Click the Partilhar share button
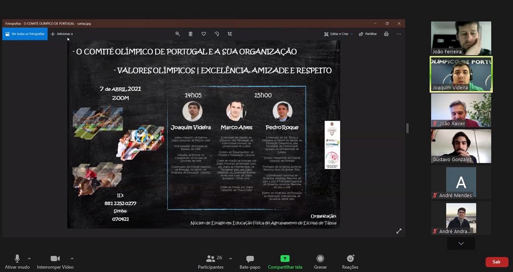Viewport: 513px width, 272px height. (x=368, y=34)
